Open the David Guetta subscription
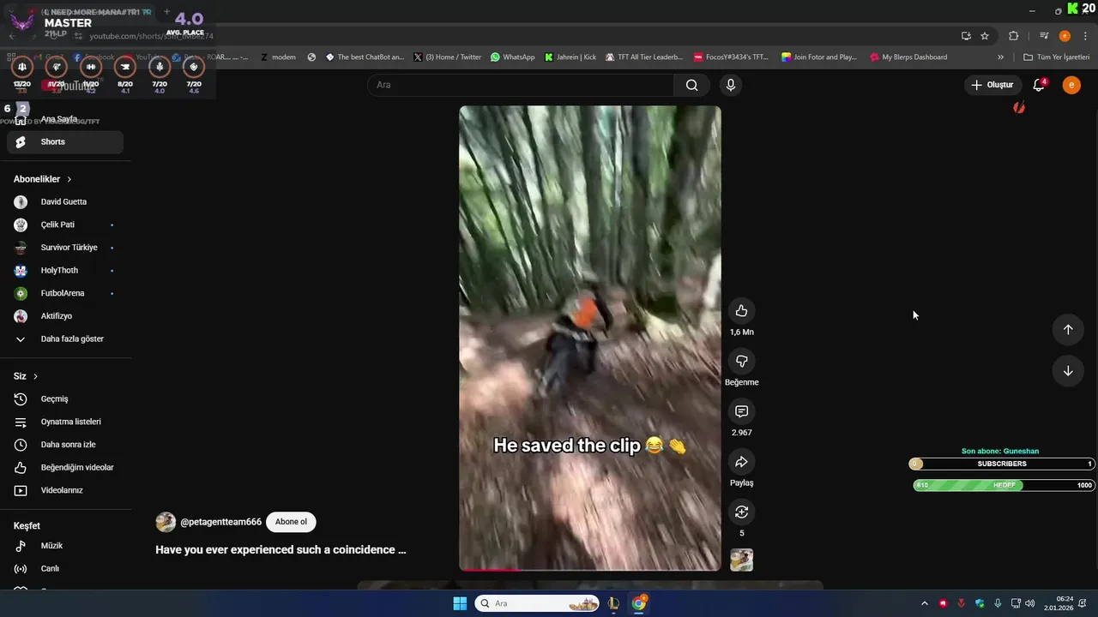The image size is (1098, 617). click(x=65, y=202)
